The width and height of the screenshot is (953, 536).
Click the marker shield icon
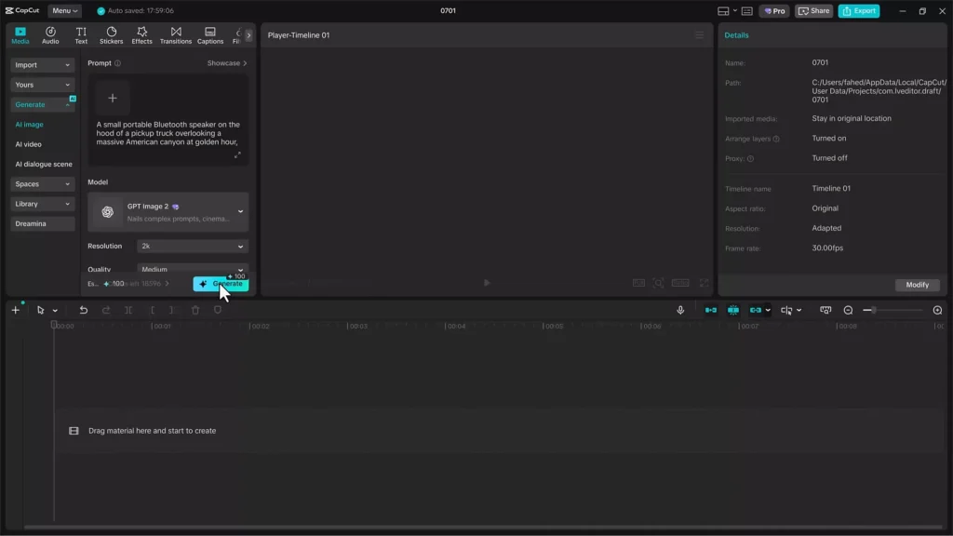tap(218, 310)
